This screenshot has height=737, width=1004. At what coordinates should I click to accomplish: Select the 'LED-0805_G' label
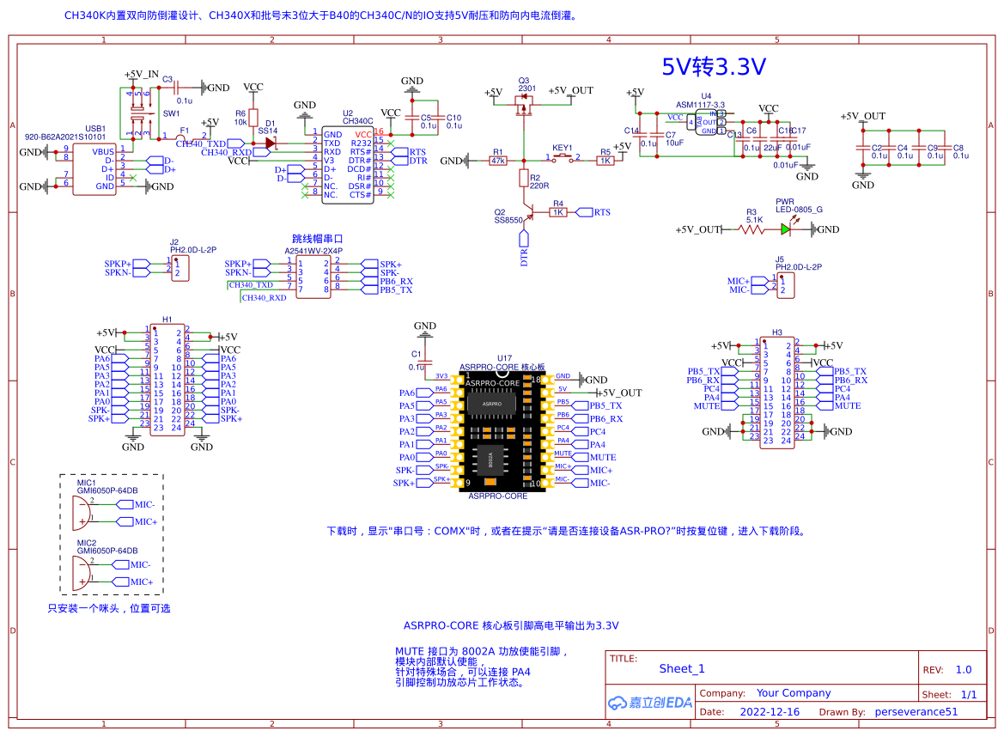799,210
